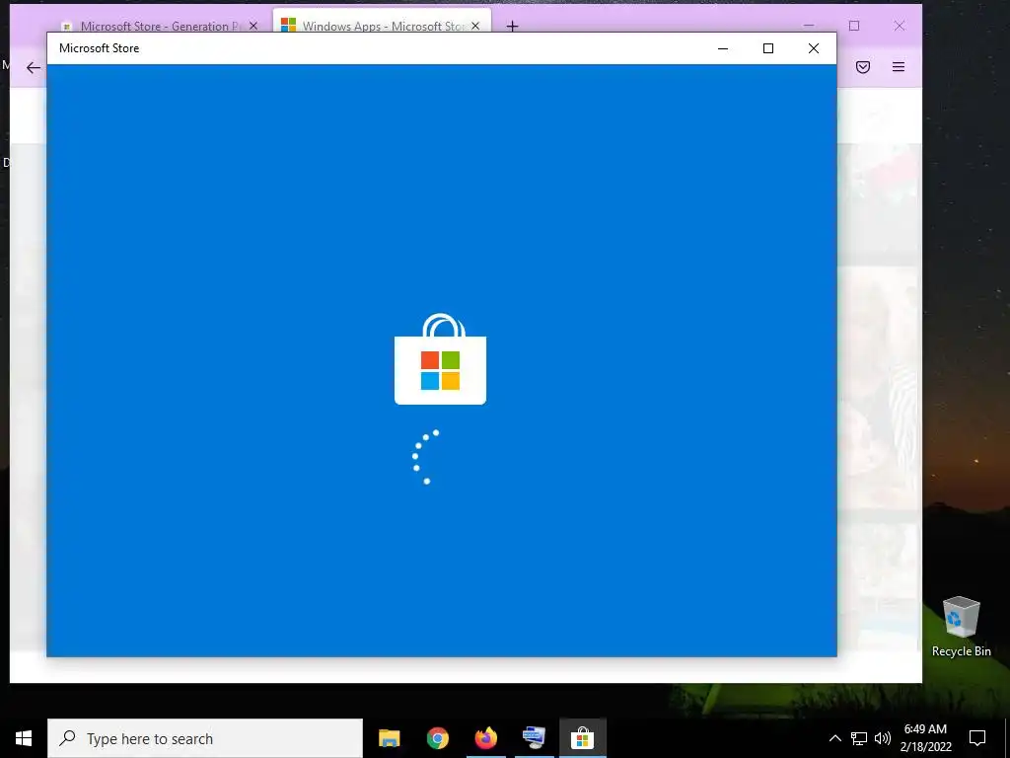Open the Windows Start menu

point(24,738)
